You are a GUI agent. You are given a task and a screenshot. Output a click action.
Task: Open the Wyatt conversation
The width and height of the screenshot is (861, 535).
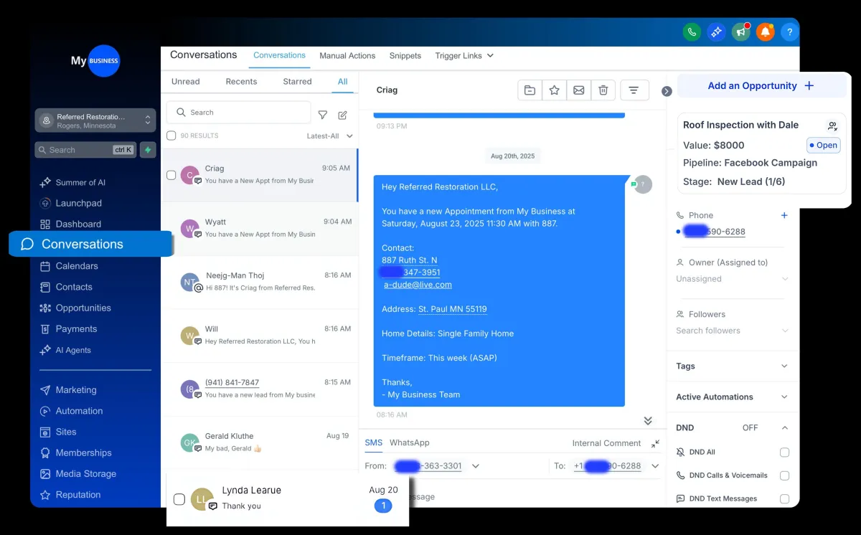pyautogui.click(x=260, y=229)
